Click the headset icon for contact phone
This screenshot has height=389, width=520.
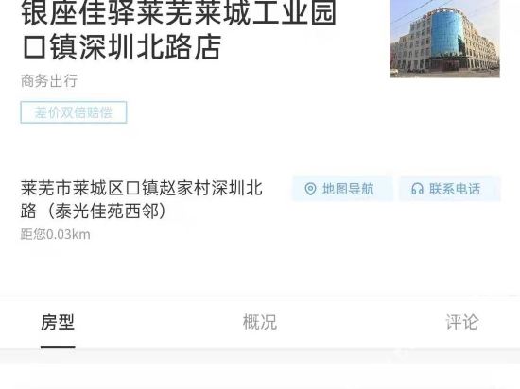[417, 189]
